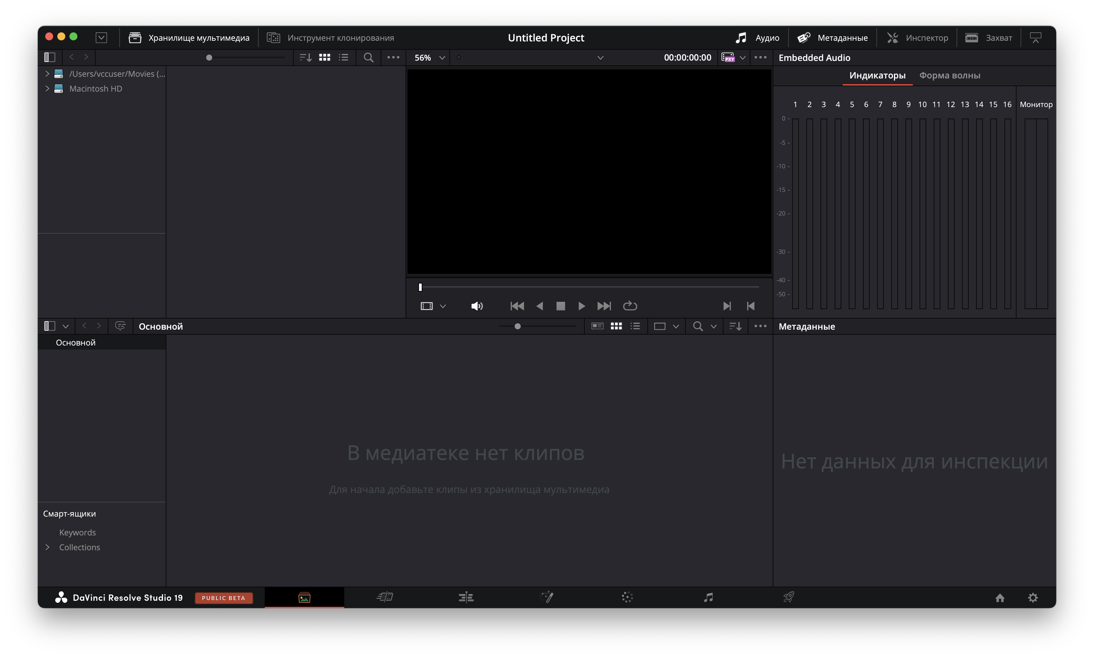1094x658 pixels.
Task: Go to the Deliver page rocket icon
Action: click(x=789, y=597)
